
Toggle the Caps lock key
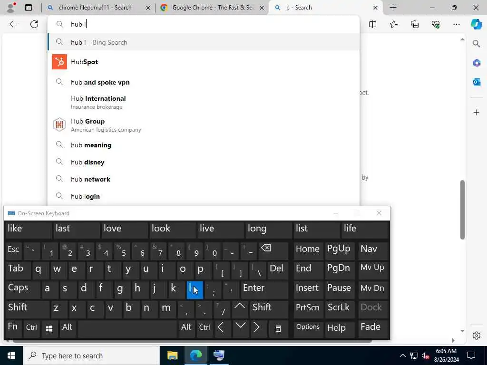[23, 289]
